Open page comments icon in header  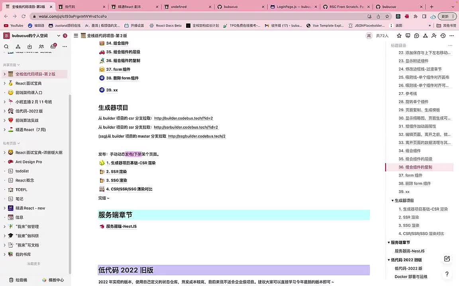coord(416,36)
